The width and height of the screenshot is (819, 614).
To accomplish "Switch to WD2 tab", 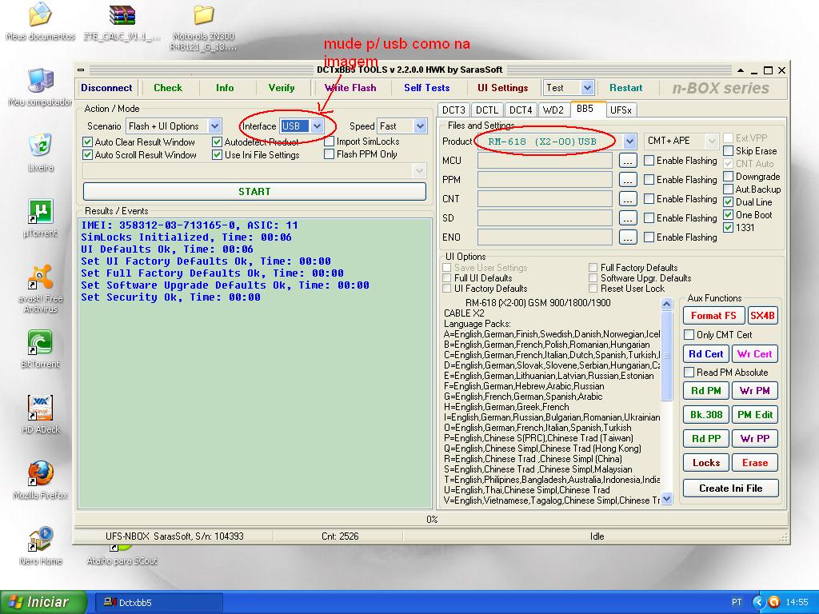I will click(553, 110).
